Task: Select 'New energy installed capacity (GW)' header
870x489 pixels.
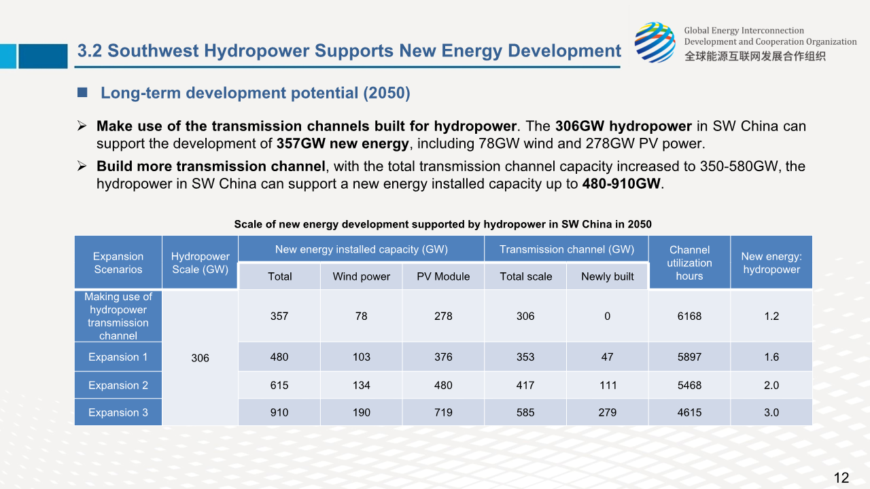Action: [361, 249]
